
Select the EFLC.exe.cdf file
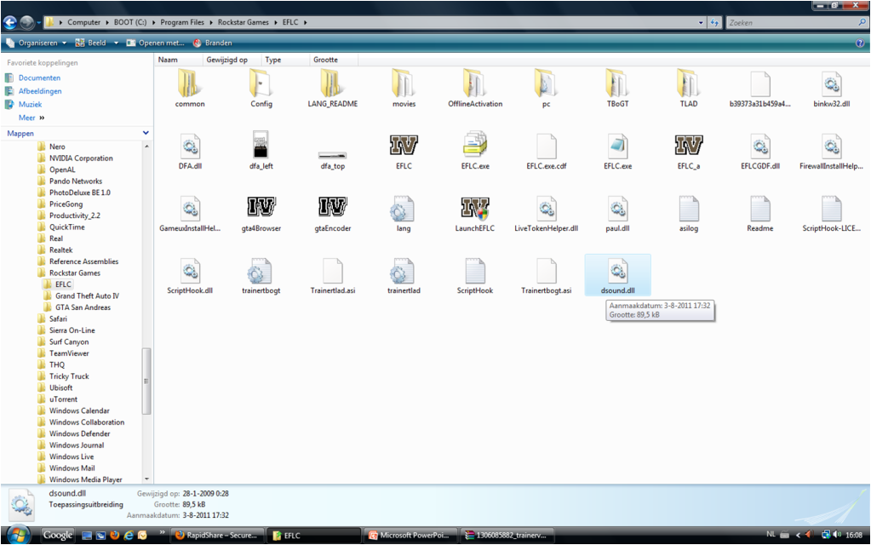(547, 151)
